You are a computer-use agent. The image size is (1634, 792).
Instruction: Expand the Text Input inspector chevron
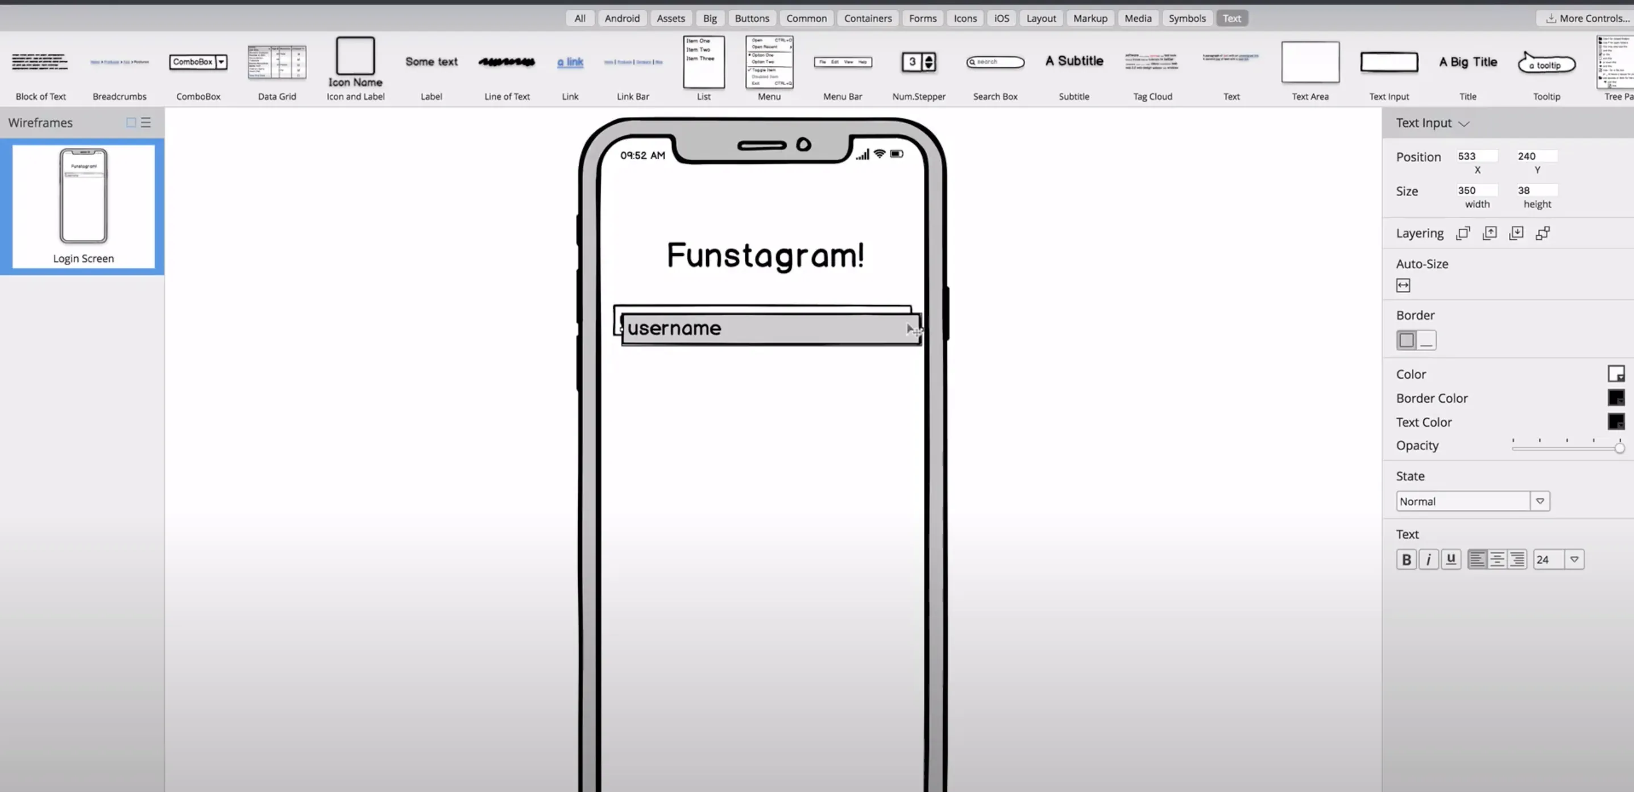(x=1464, y=124)
